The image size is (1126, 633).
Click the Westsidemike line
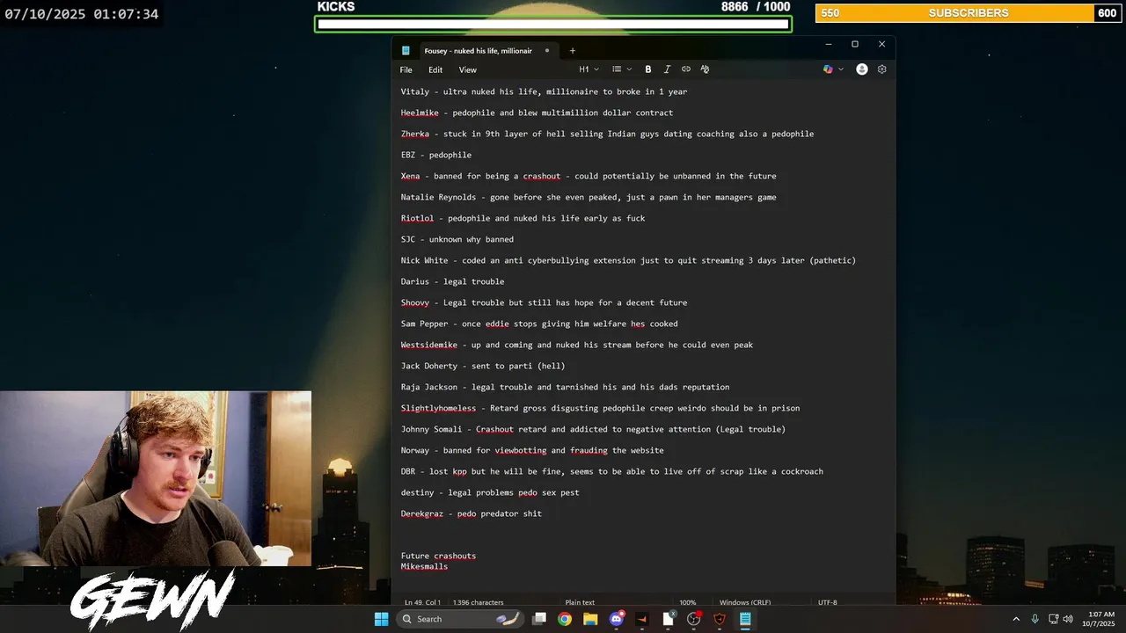(577, 345)
